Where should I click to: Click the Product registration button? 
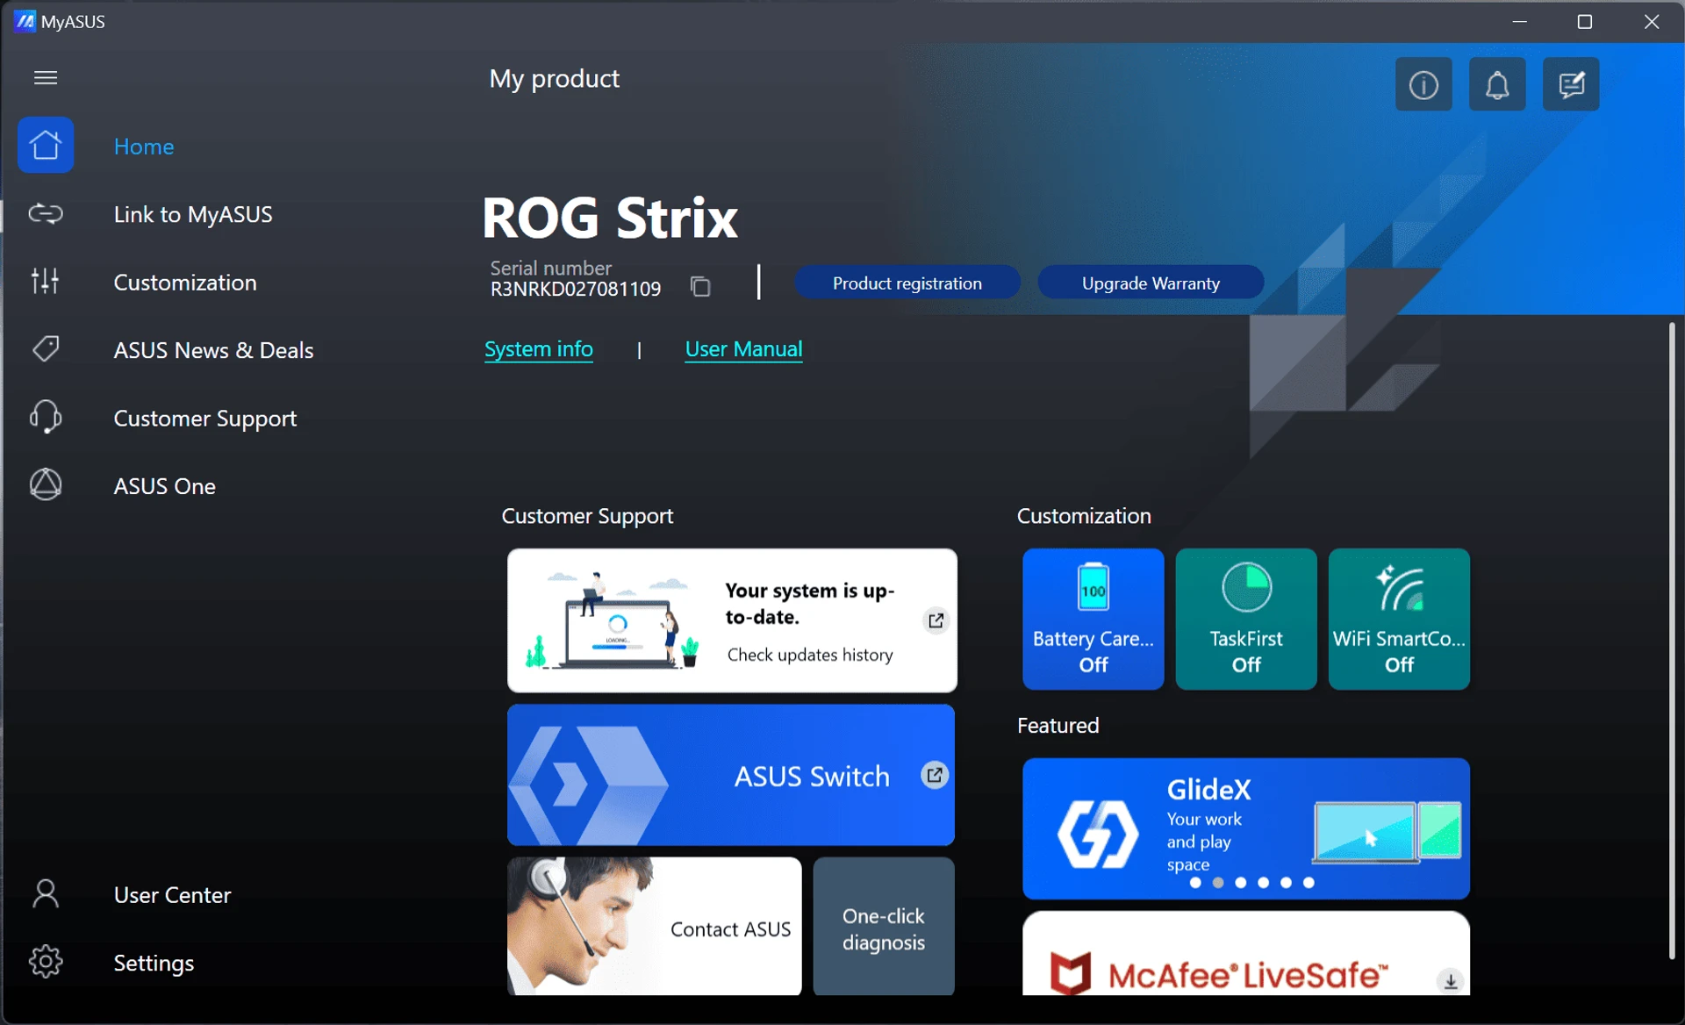[907, 283]
